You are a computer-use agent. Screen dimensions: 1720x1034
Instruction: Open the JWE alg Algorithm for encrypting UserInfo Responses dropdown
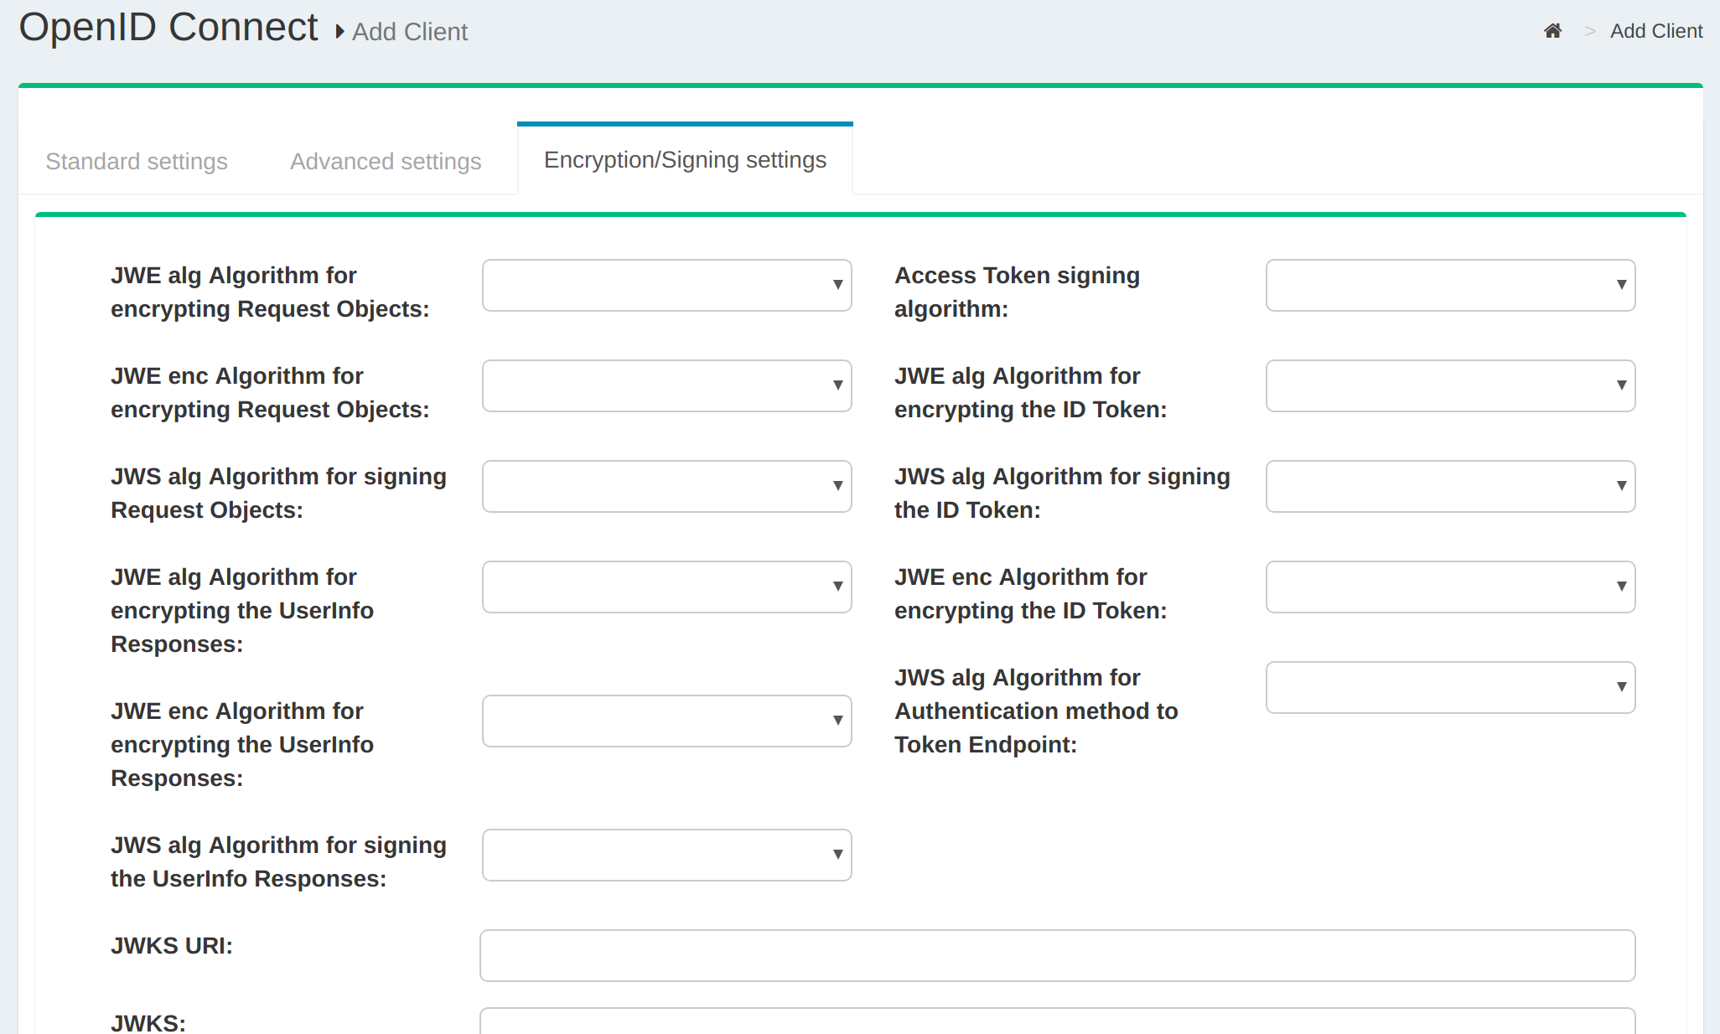click(666, 587)
